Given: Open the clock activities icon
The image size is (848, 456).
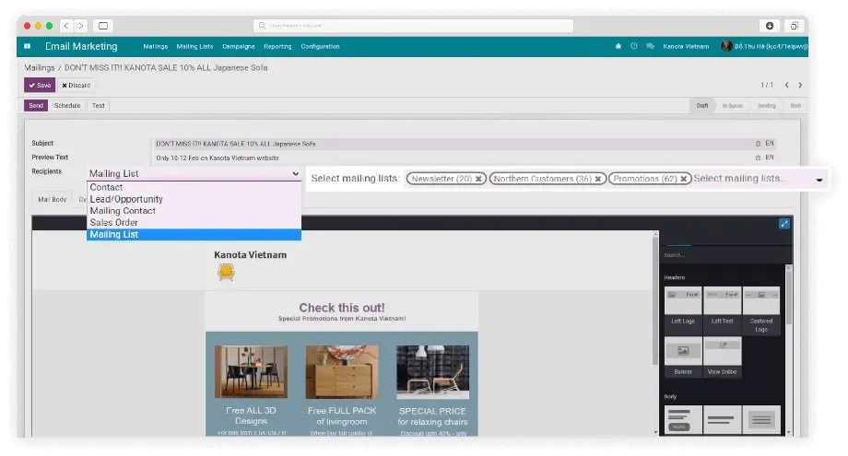Looking at the screenshot, I should pos(634,46).
